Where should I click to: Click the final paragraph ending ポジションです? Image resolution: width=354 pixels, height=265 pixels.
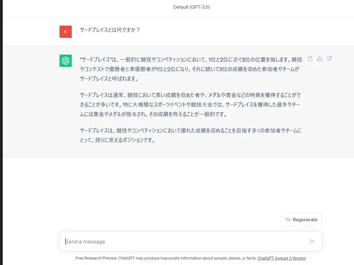click(190, 135)
